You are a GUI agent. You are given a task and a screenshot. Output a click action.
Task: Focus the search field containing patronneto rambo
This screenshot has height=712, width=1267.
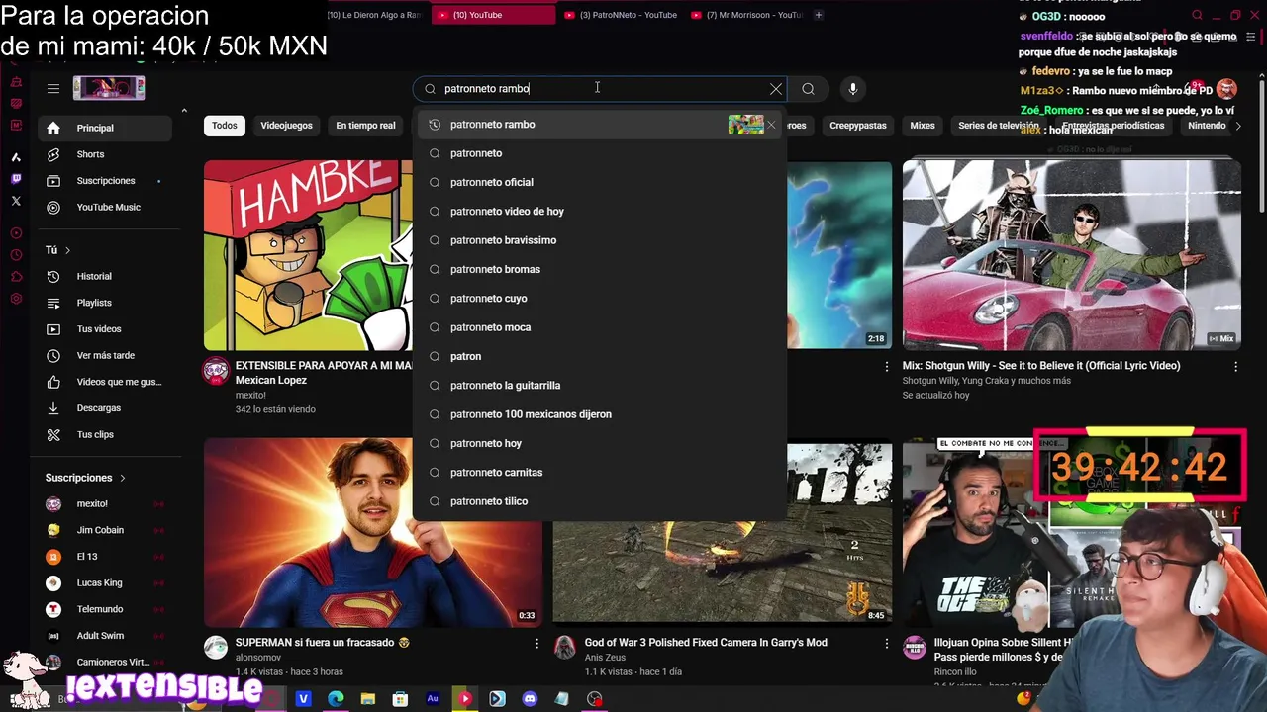pyautogui.click(x=600, y=89)
